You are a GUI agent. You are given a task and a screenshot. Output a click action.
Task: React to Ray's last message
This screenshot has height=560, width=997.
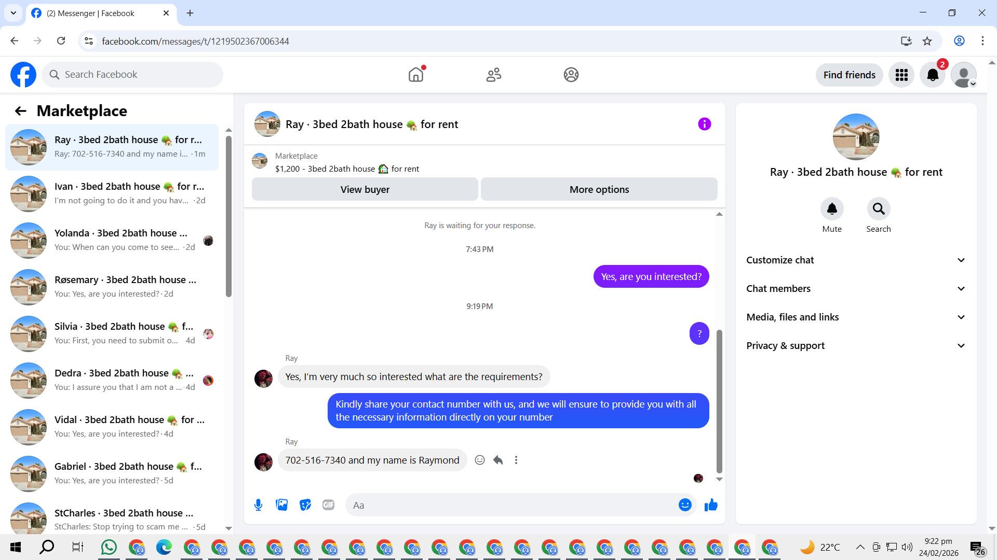(480, 460)
